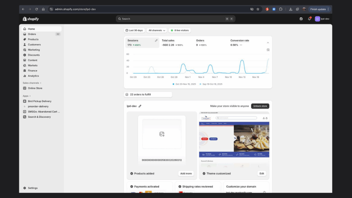
Task: Click the Sep 19–Oct 19 legend dot
Action: click(x=201, y=84)
